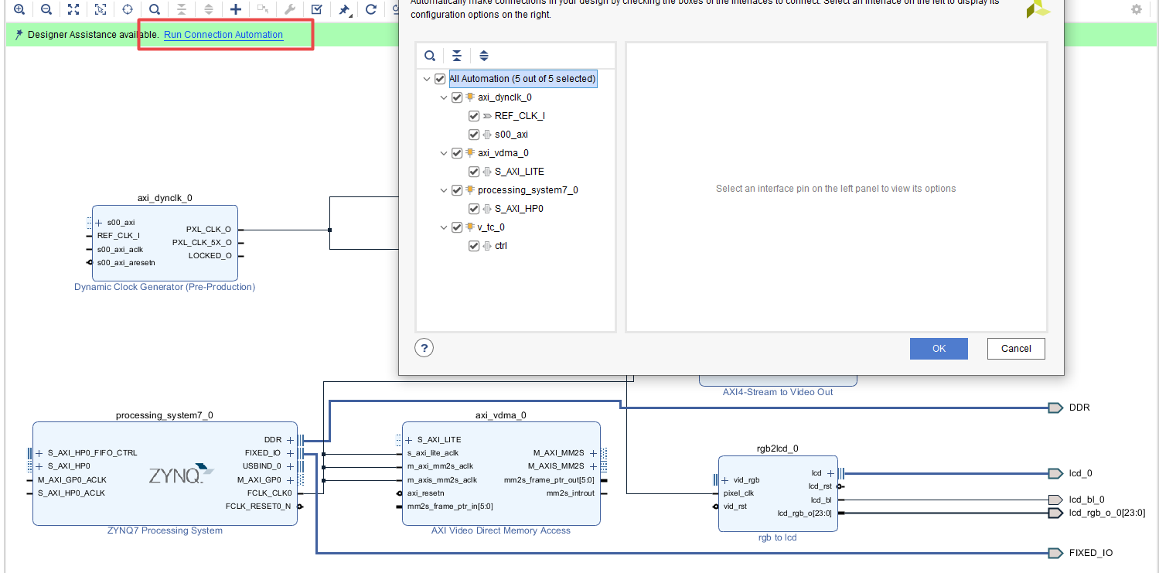The width and height of the screenshot is (1159, 573).
Task: Uncheck the All Automation checkbox
Action: [440, 79]
